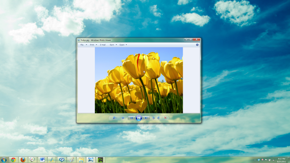Viewport: 290px width, 163px height.
Task: Open Paint from the taskbar
Action: (71, 160)
